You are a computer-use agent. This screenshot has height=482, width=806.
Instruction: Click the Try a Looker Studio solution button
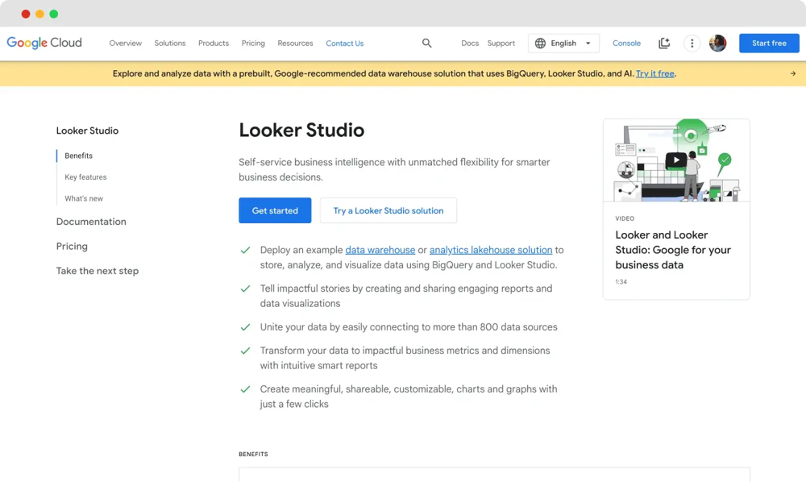pyautogui.click(x=388, y=210)
